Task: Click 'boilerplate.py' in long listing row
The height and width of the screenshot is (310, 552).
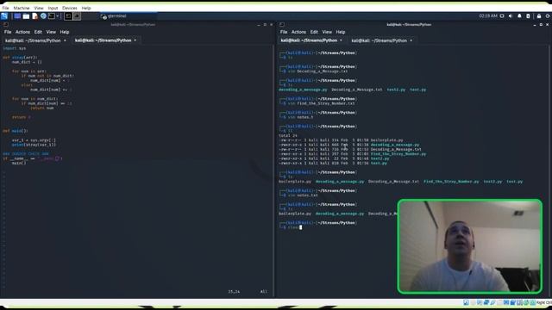Action: (387, 139)
